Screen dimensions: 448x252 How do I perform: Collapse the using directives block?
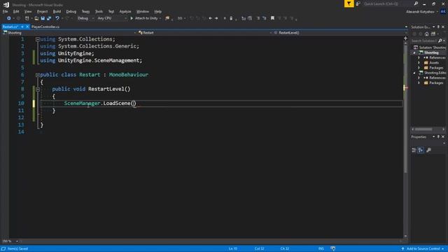[x=37, y=39]
